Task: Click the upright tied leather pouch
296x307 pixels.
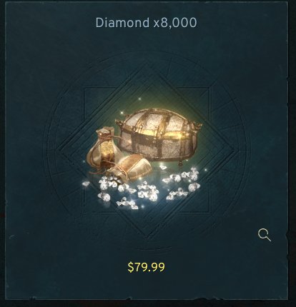Action: 104,148
